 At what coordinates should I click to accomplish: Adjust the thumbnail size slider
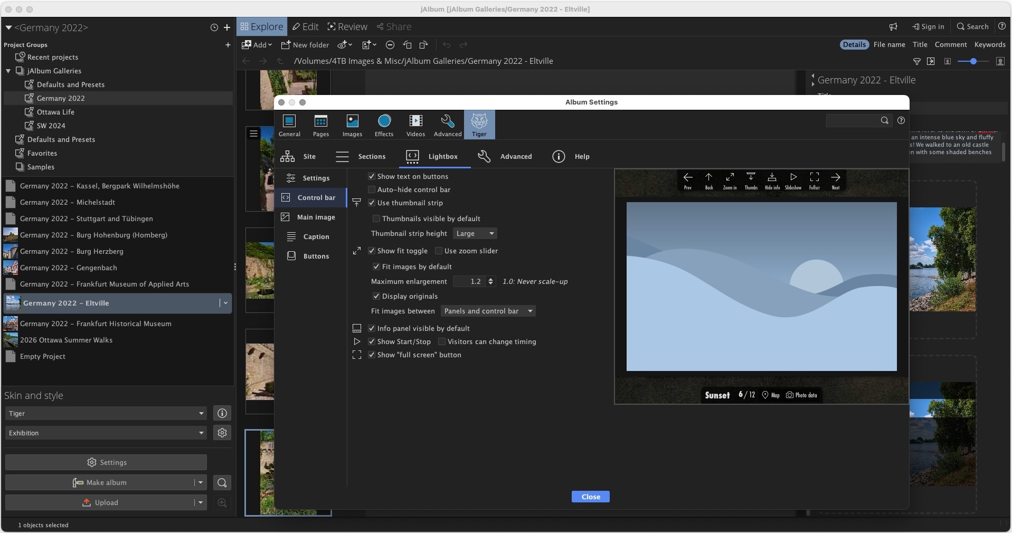[x=973, y=61]
